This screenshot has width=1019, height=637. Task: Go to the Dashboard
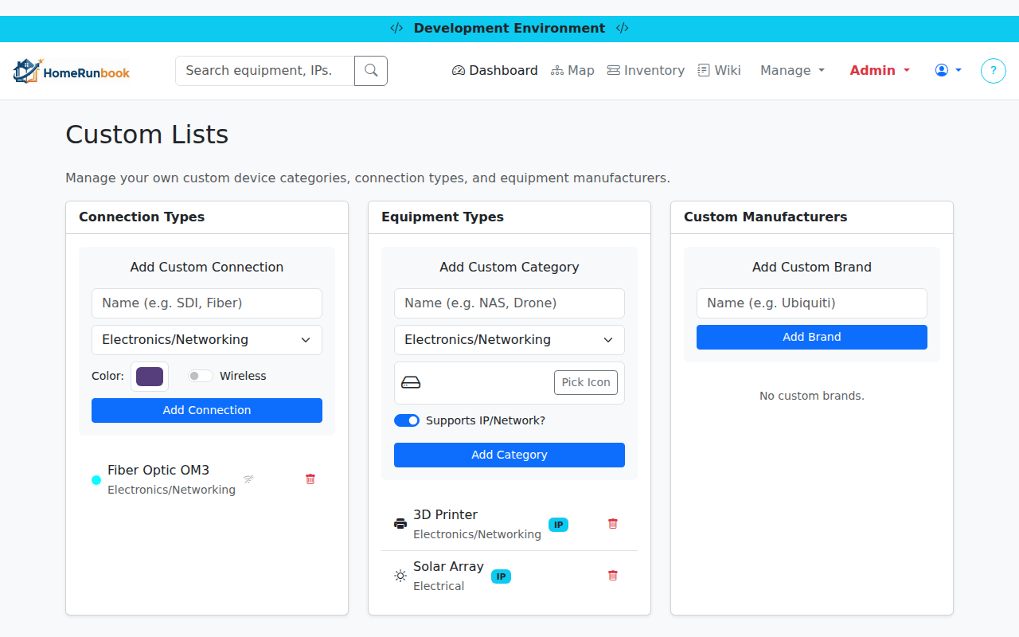click(494, 70)
